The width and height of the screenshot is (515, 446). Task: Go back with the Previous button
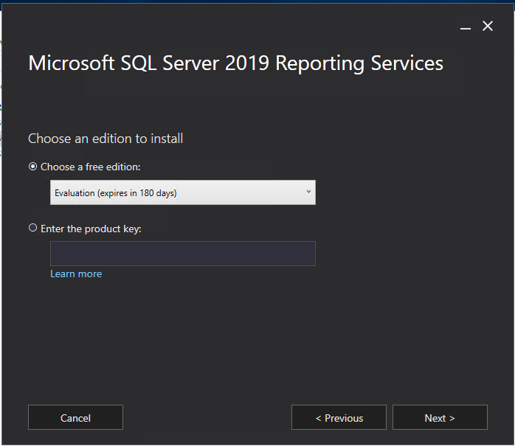[x=339, y=417]
